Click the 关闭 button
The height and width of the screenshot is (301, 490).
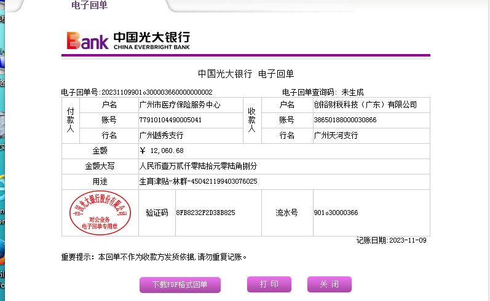[x=330, y=284]
